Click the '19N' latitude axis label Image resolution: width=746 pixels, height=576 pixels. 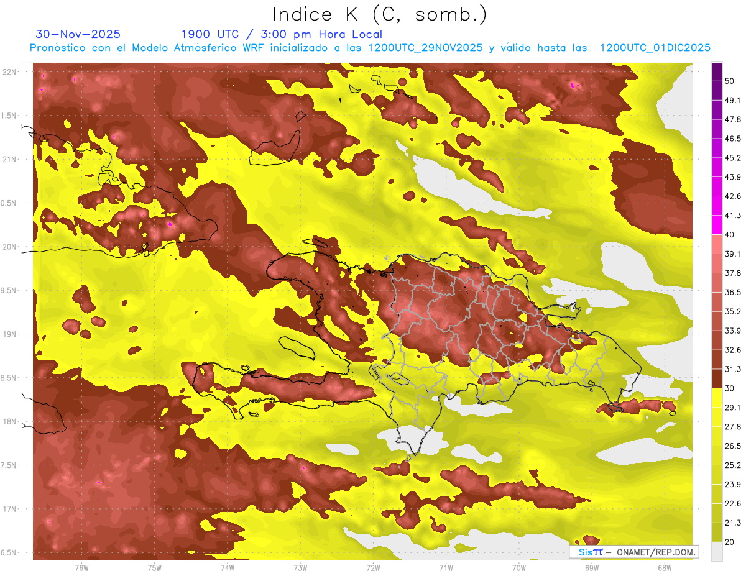click(10, 334)
